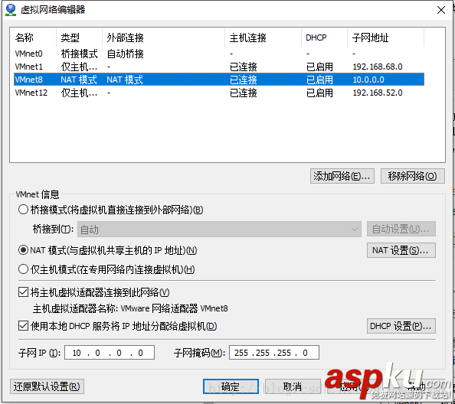The height and width of the screenshot is (404, 455).
Task: Click the 主机连接 column header
Action: coord(264,37)
